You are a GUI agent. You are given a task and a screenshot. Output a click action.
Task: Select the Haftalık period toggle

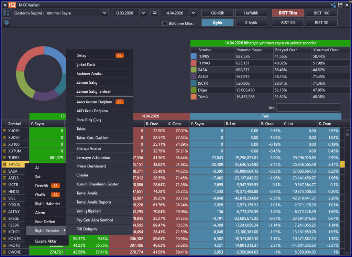[x=251, y=13]
